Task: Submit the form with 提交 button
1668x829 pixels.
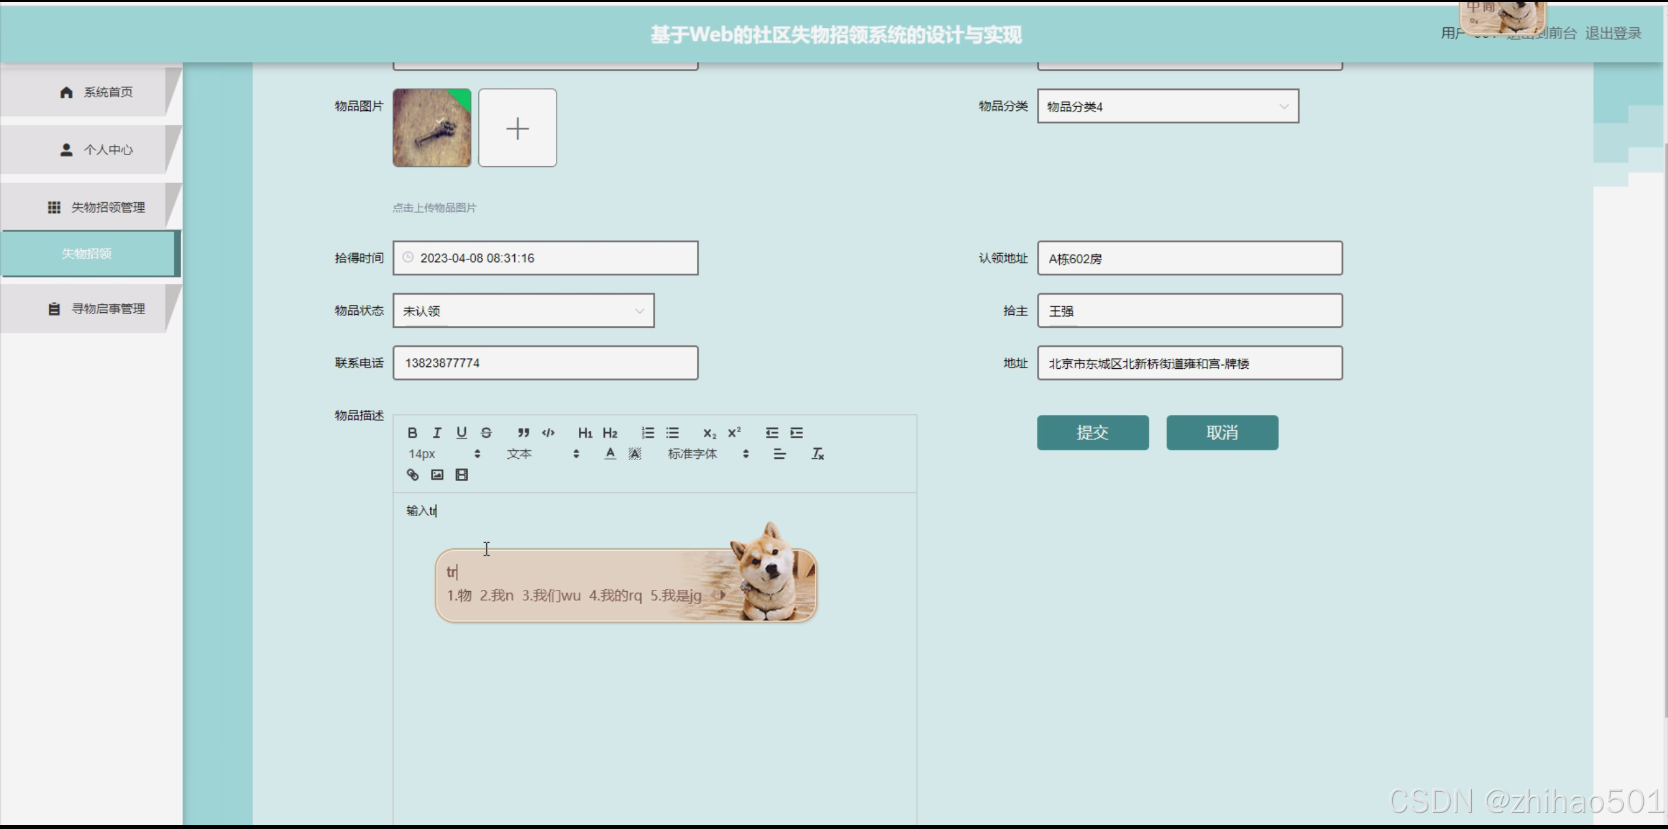Action: [x=1092, y=433]
